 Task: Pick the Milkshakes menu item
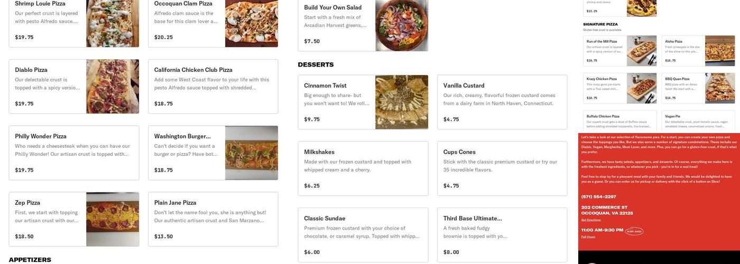pyautogui.click(x=363, y=168)
